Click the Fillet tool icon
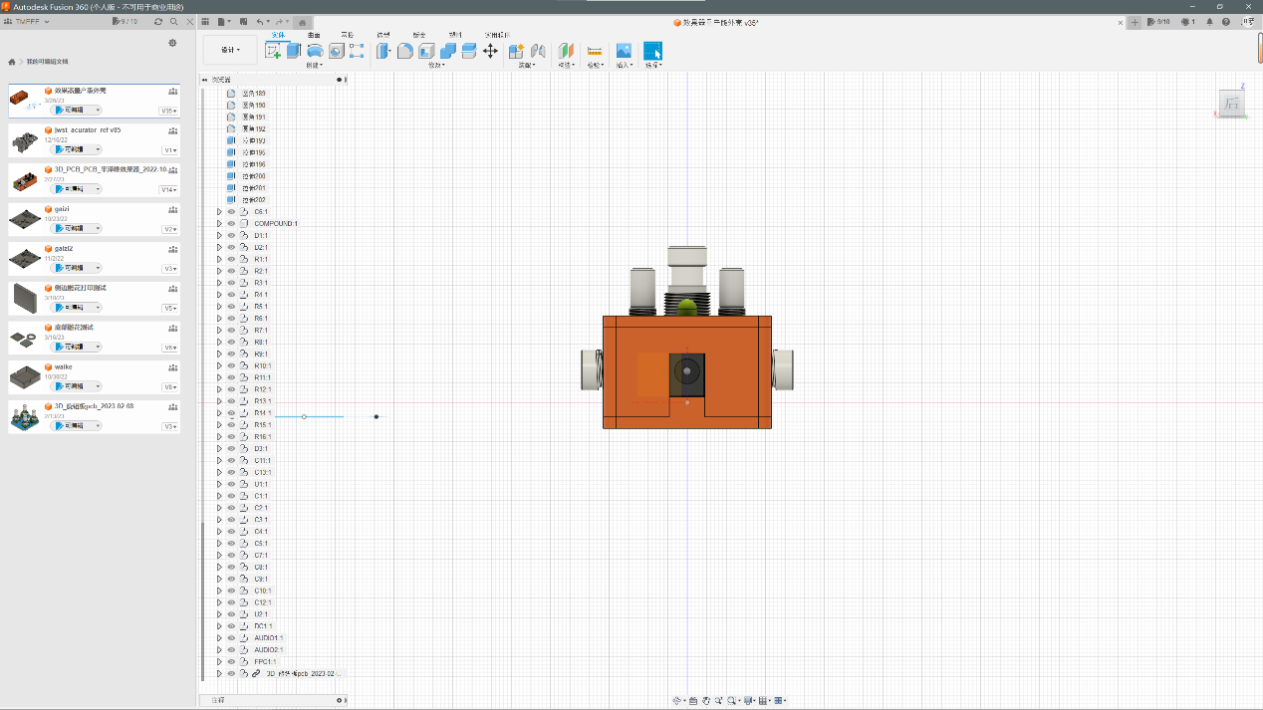The width and height of the screenshot is (1263, 710). pos(405,51)
